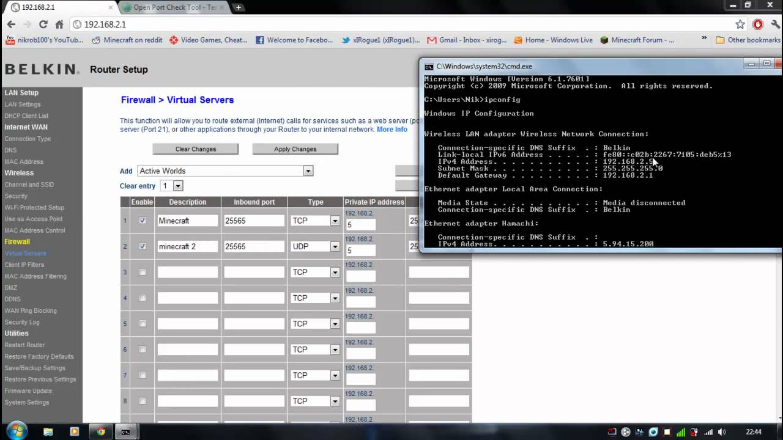This screenshot has width=783, height=440.
Task: Expand the Active Worlds Add dropdown
Action: (308, 171)
